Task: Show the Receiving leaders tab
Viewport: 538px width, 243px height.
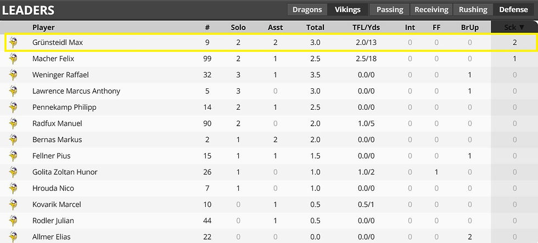Action: (431, 9)
